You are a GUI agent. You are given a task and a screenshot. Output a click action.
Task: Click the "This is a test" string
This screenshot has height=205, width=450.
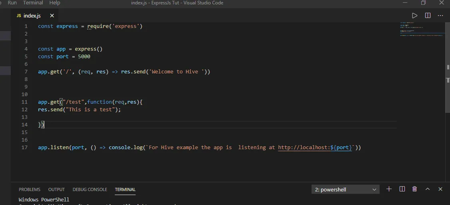(x=90, y=109)
